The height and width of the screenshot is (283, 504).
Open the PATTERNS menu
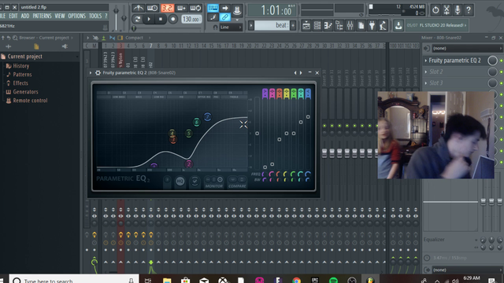(x=42, y=16)
